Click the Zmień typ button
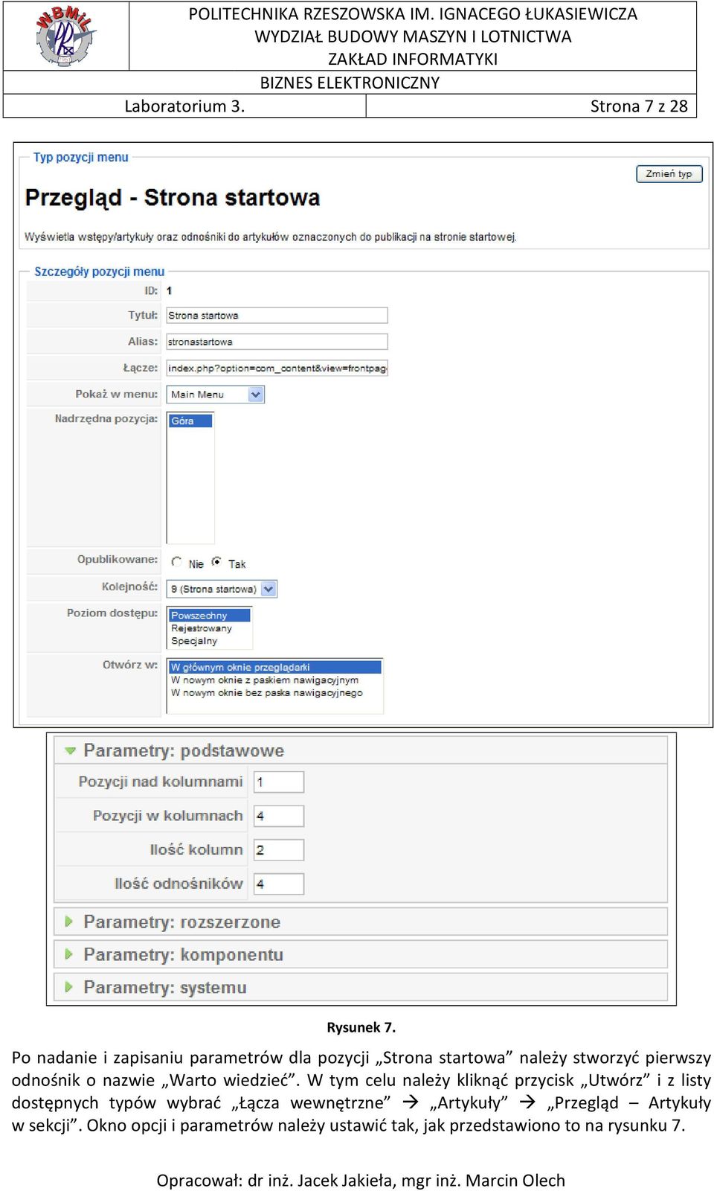 [669, 173]
